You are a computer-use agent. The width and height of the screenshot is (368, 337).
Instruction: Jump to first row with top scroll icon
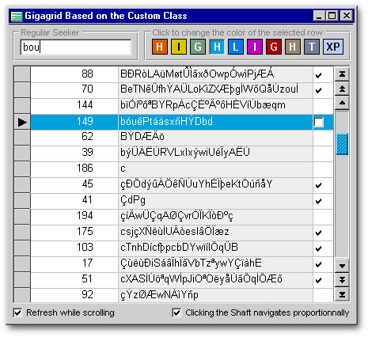pyautogui.click(x=342, y=74)
